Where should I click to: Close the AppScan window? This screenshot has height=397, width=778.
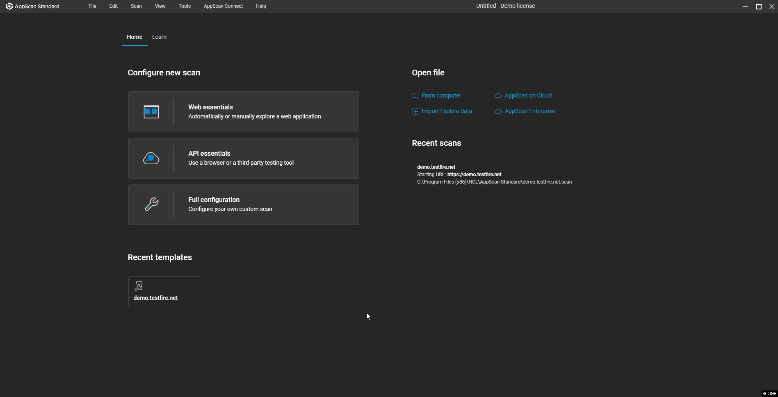pos(771,6)
